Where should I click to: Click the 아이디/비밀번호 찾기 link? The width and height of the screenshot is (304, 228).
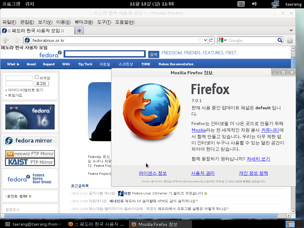pyautogui.click(x=26, y=90)
